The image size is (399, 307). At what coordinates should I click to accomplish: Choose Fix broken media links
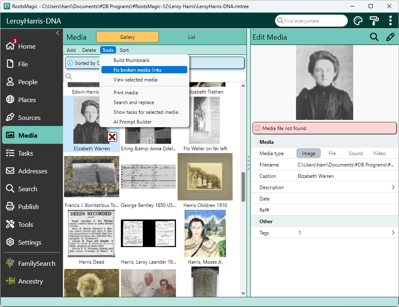tap(144, 70)
